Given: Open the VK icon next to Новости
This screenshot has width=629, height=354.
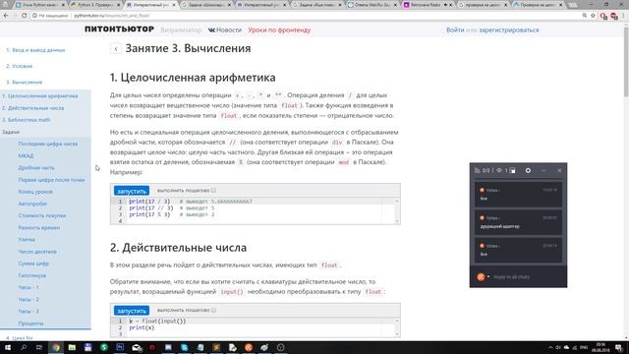Looking at the screenshot, I should pos(211,30).
